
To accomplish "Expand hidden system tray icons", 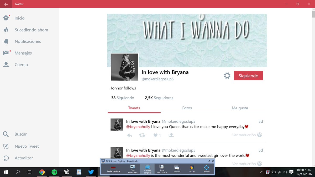I will (261, 172).
